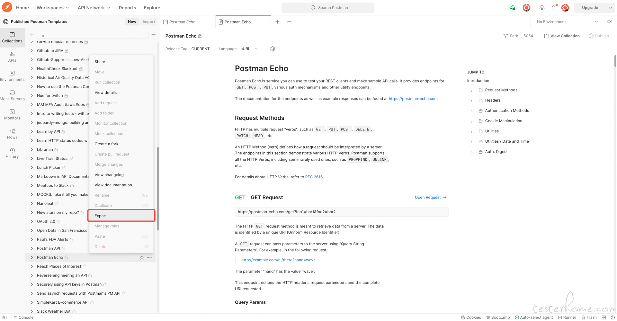
Task: Click the sync status cloud icon
Action: coord(512,8)
